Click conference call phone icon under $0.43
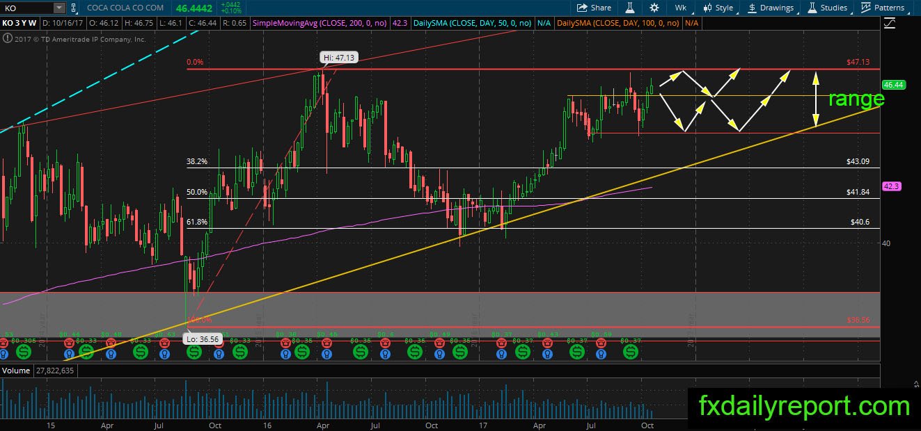This screenshot has height=431, width=921. tap(548, 343)
